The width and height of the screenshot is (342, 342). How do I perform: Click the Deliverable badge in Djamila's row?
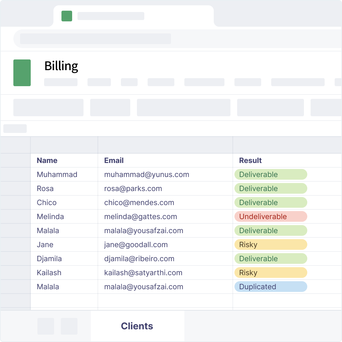click(x=271, y=259)
